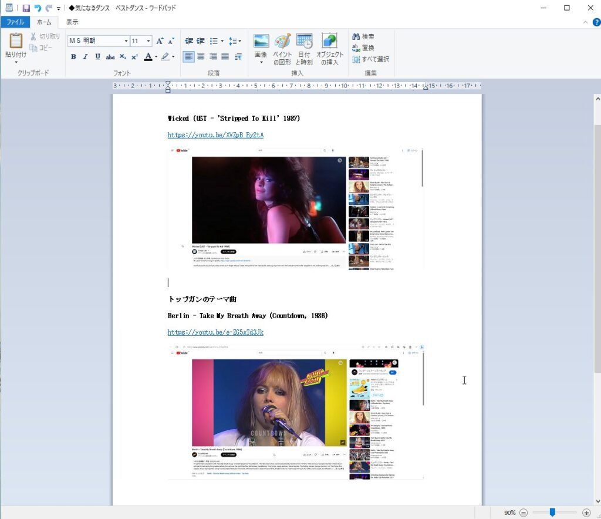
Task: Click the heading トップガンのテーマ曲
Action: pos(202,299)
